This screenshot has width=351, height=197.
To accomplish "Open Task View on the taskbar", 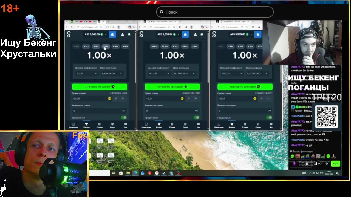I will point(114,173).
